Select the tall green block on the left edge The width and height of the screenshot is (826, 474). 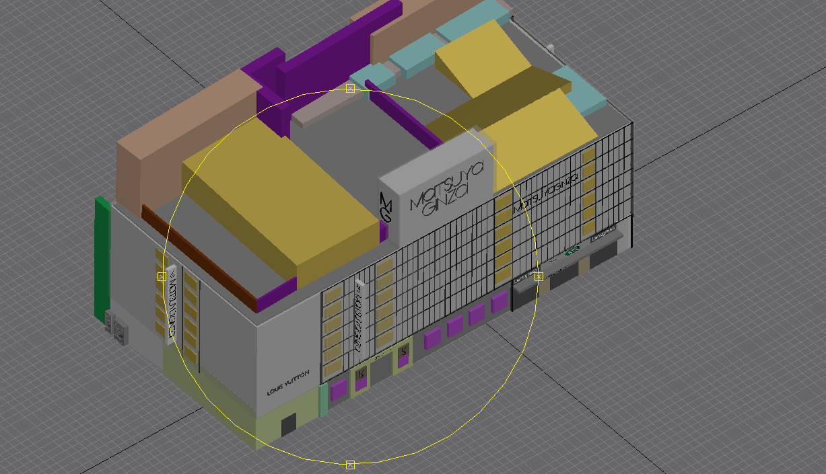(102, 255)
